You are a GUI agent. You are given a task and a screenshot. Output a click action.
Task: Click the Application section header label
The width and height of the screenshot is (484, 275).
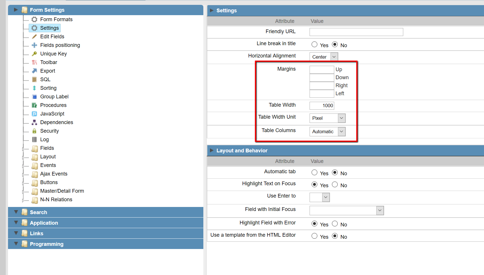(44, 223)
